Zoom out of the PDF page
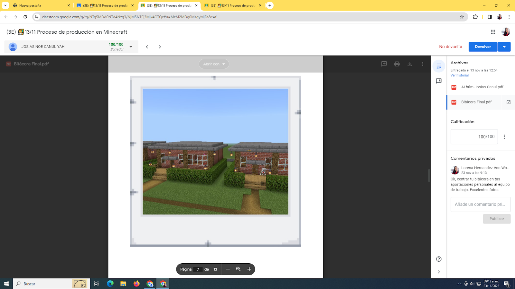The height and width of the screenshot is (289, 515). pos(228,269)
